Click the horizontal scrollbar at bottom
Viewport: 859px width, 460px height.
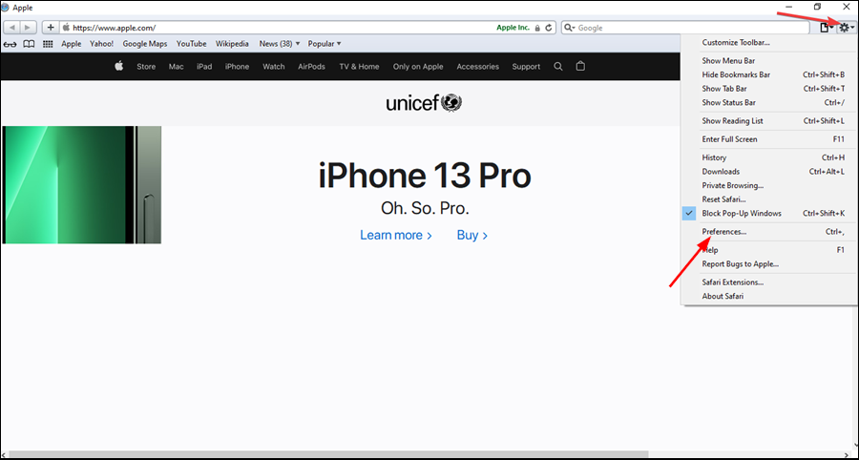(x=328, y=454)
